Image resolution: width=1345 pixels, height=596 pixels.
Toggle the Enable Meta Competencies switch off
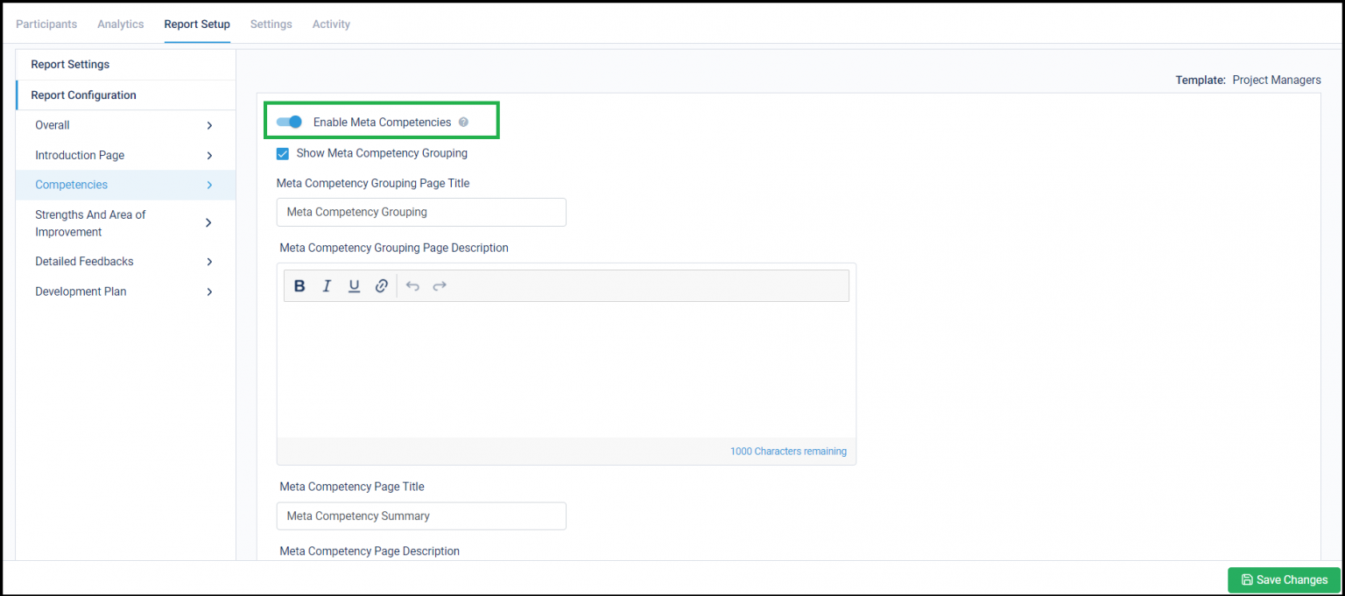(x=288, y=122)
